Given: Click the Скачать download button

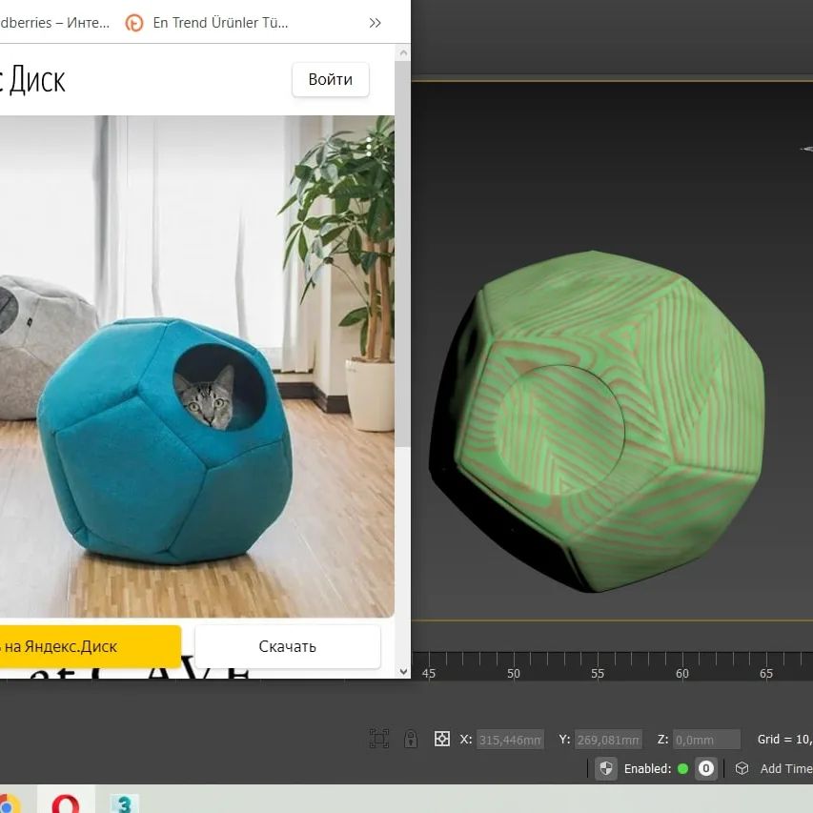Looking at the screenshot, I should pos(287,646).
